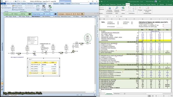The height and width of the screenshot is (97, 173).
Task: Click Add Properties icon
Action: [x=50, y=8]
